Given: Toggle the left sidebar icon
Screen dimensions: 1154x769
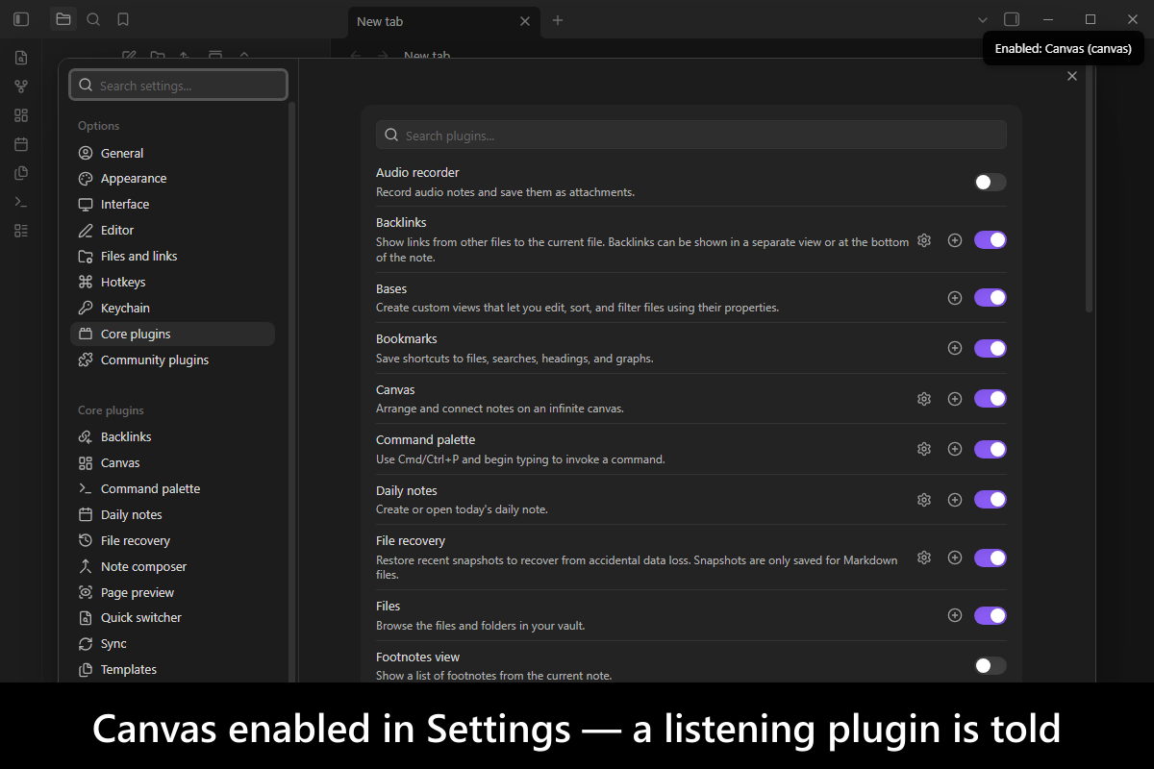Looking at the screenshot, I should tap(21, 19).
